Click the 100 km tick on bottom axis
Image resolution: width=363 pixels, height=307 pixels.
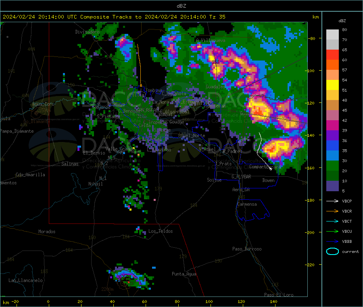(x=209, y=302)
